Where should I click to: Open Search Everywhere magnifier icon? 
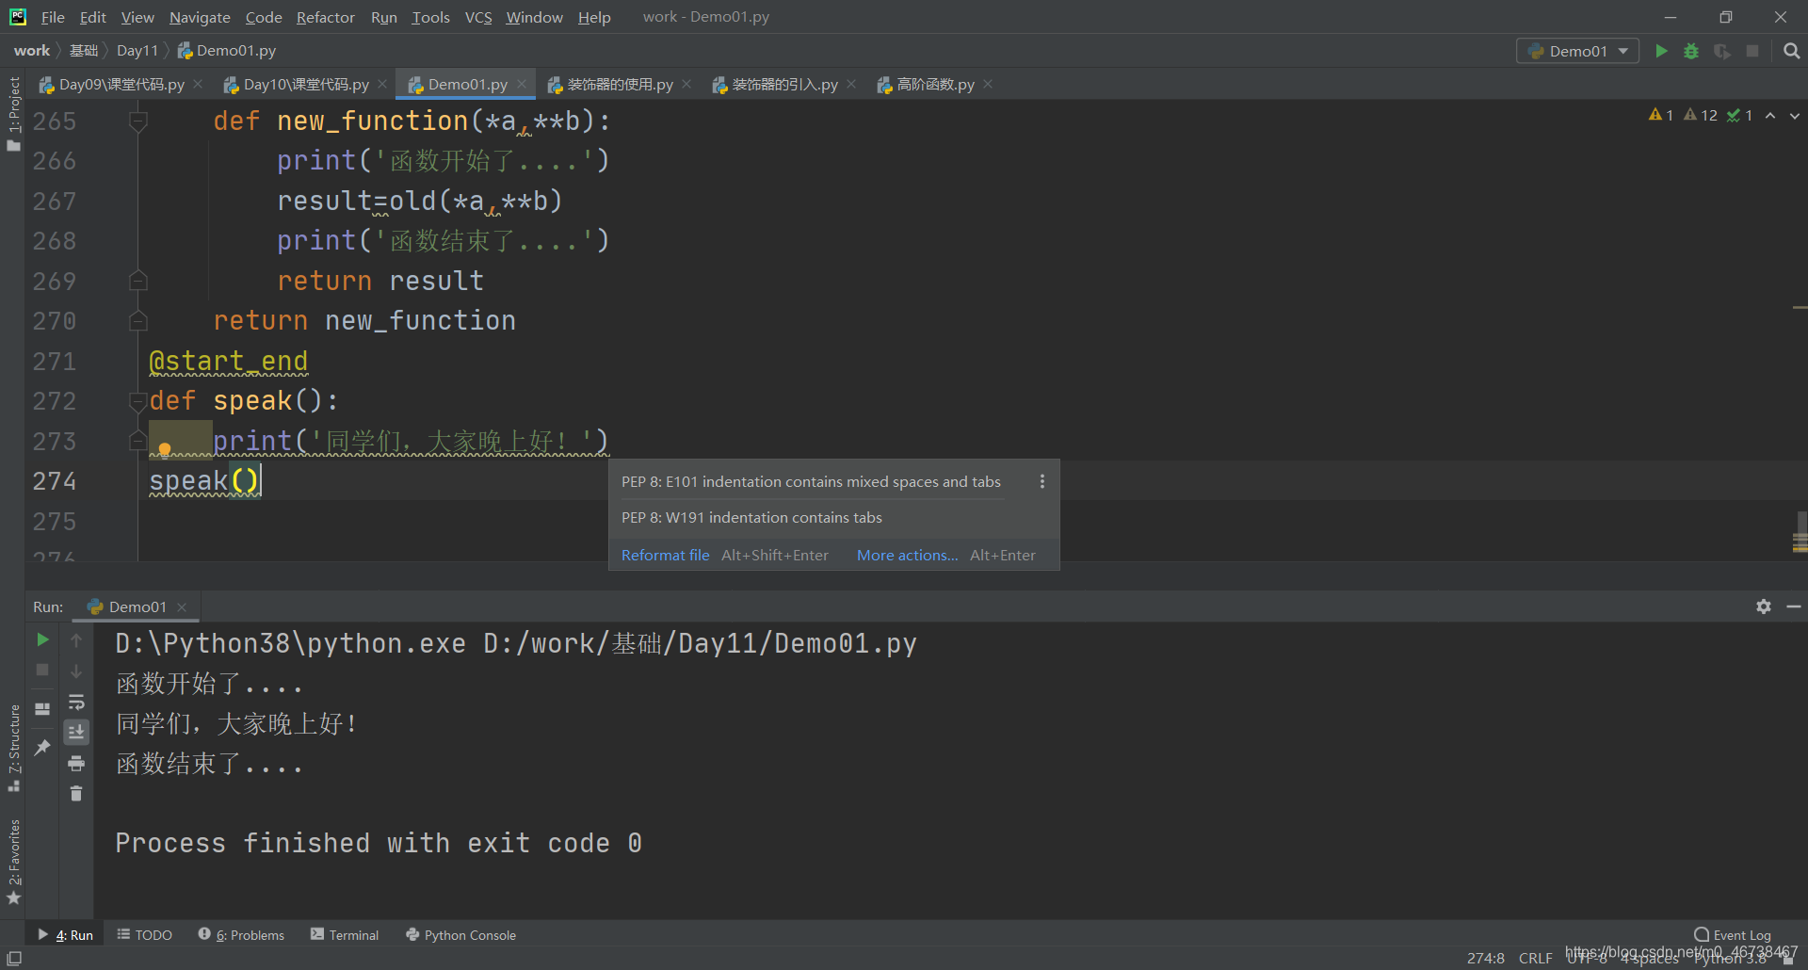click(1791, 51)
